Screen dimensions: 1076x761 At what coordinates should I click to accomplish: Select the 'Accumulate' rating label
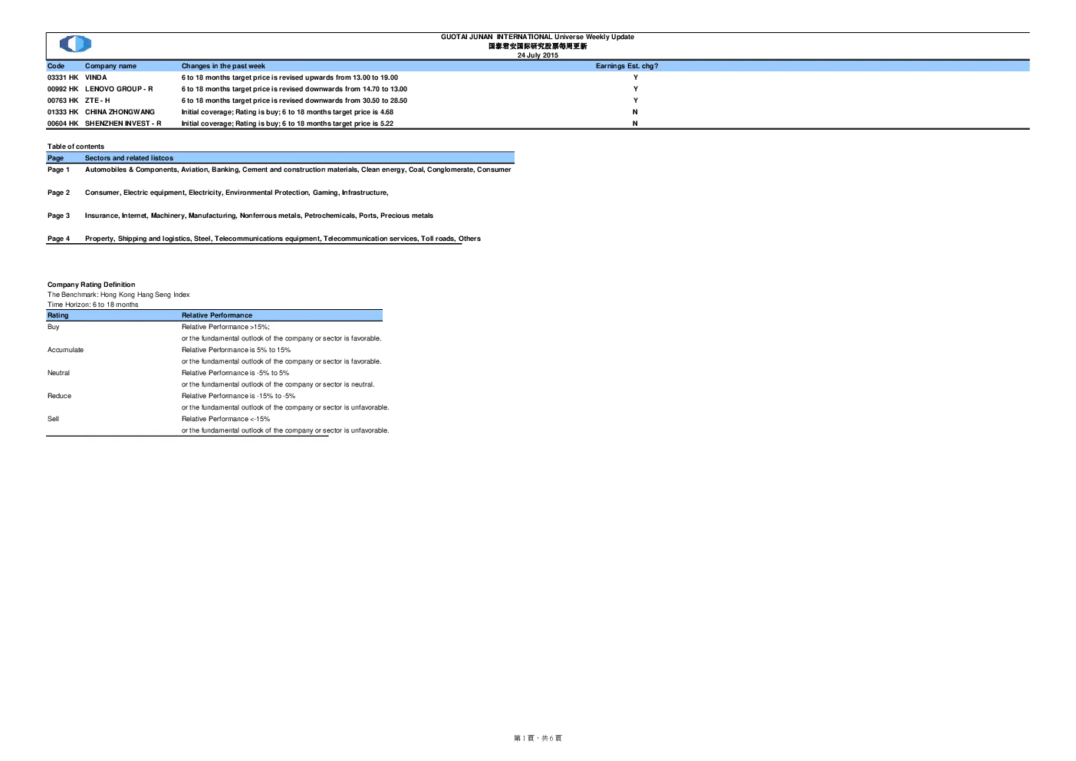pyautogui.click(x=65, y=350)
